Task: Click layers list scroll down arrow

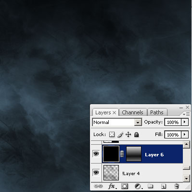Action: point(186,178)
